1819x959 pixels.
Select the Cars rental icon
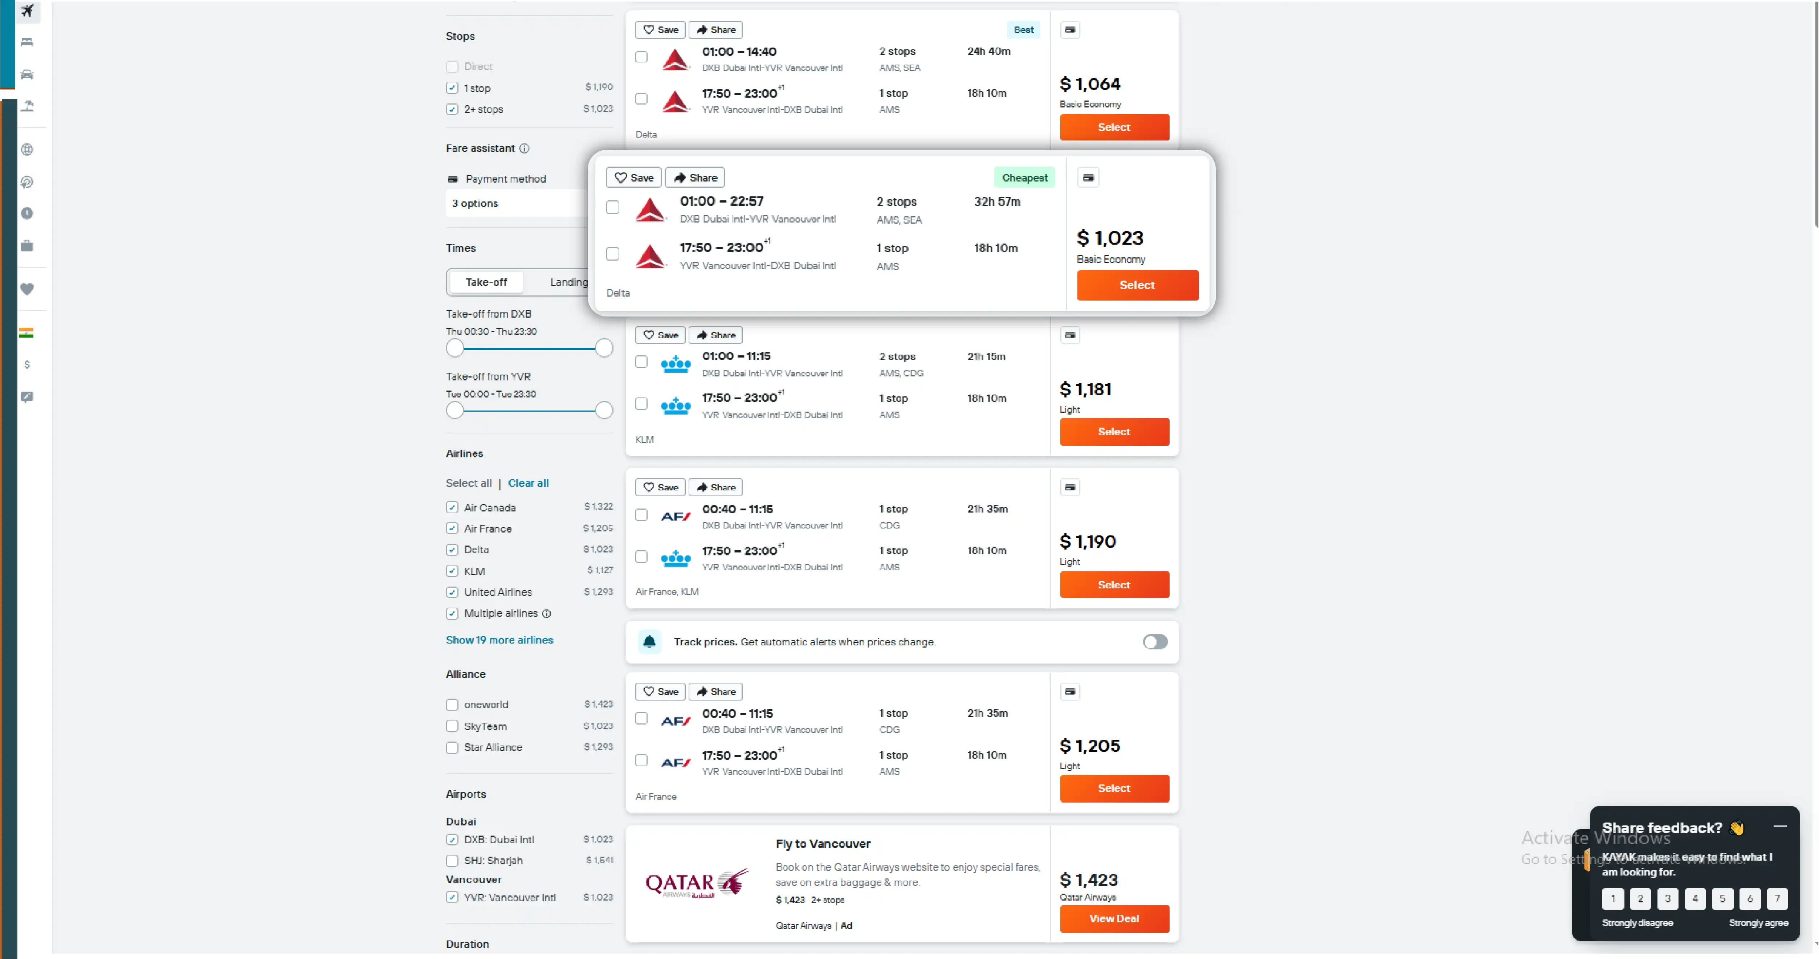coord(27,74)
